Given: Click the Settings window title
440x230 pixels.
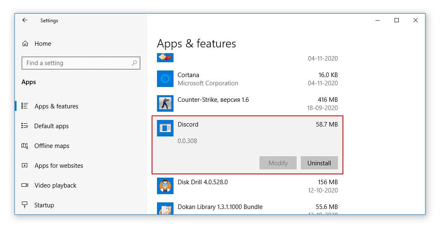Looking at the screenshot, I should 49,21.
